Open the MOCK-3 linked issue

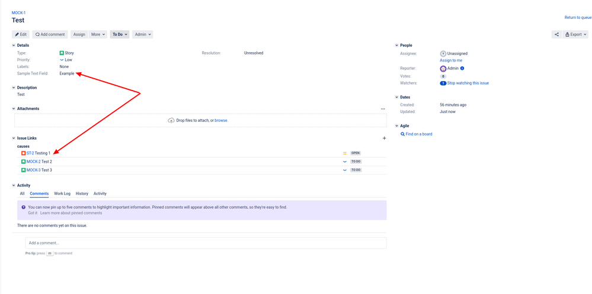click(x=34, y=170)
